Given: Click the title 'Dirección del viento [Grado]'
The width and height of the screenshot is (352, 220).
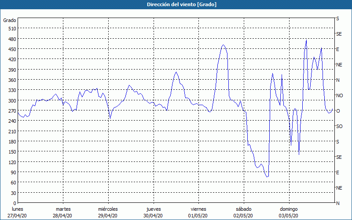Looking at the screenshot, I should pos(182,4).
